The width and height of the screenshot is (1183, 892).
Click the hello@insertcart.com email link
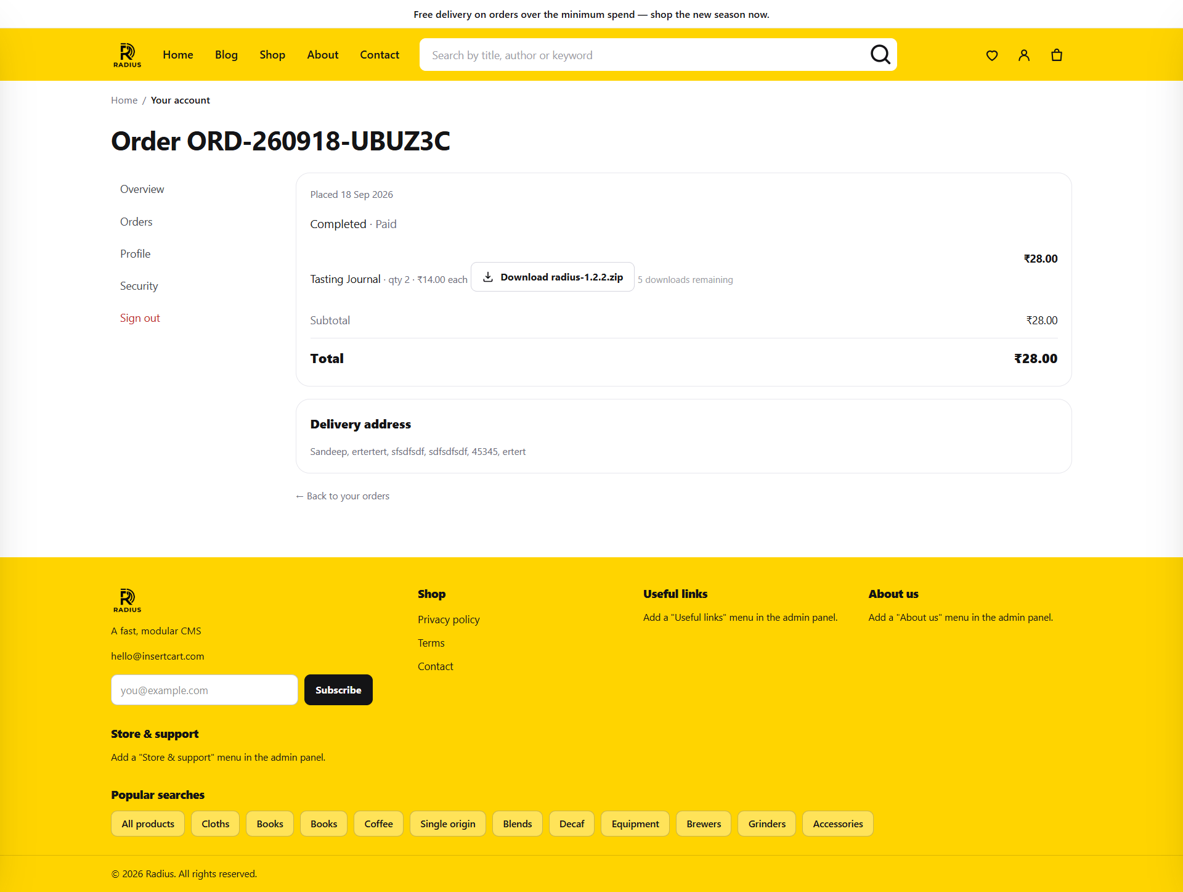tap(157, 656)
